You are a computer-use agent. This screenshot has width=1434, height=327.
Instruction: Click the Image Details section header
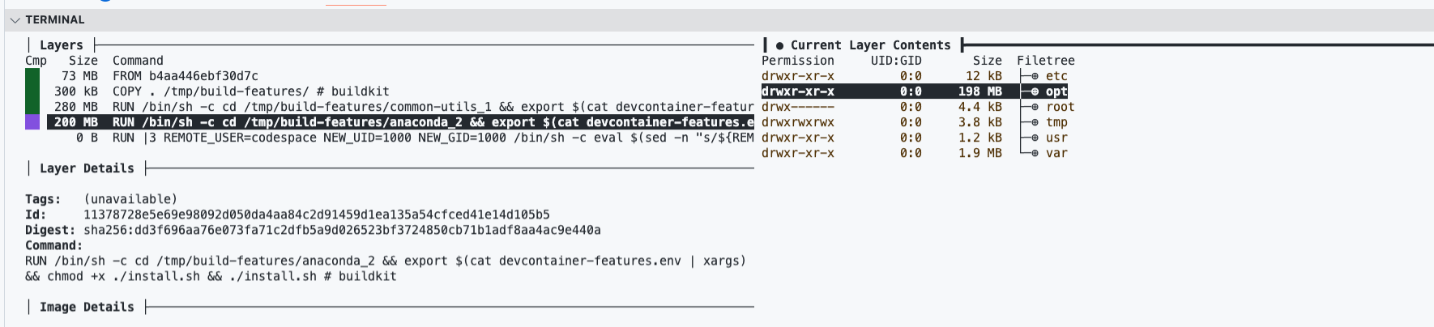click(x=87, y=307)
